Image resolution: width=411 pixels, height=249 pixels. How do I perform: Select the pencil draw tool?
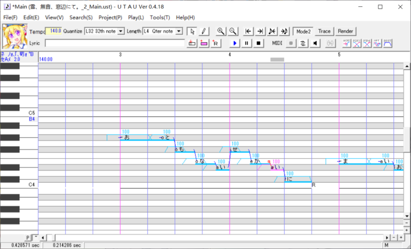[204, 32]
